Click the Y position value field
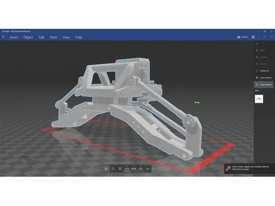Screen dimensions: 275x206 (134, 168)
